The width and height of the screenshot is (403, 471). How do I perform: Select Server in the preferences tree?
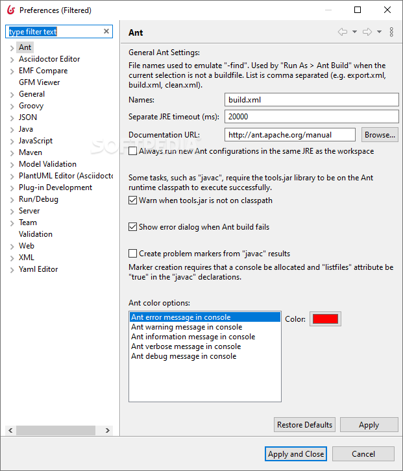pos(29,211)
